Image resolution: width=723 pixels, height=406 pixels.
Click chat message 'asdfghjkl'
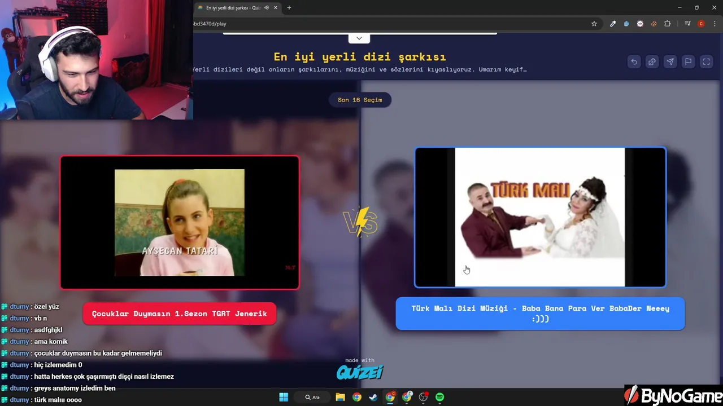coord(48,330)
